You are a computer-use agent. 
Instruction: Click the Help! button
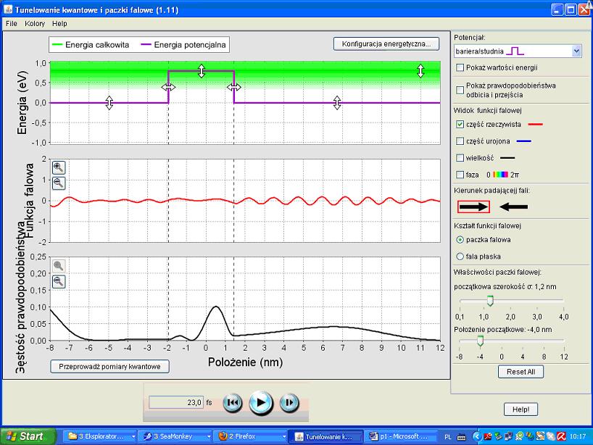click(521, 409)
